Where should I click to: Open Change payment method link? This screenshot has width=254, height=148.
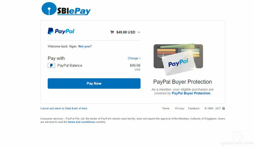[133, 58]
